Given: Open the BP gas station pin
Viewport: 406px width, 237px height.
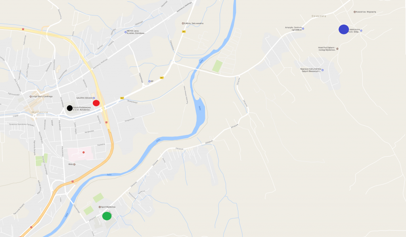Looking at the screenshot, I should tap(149, 81).
